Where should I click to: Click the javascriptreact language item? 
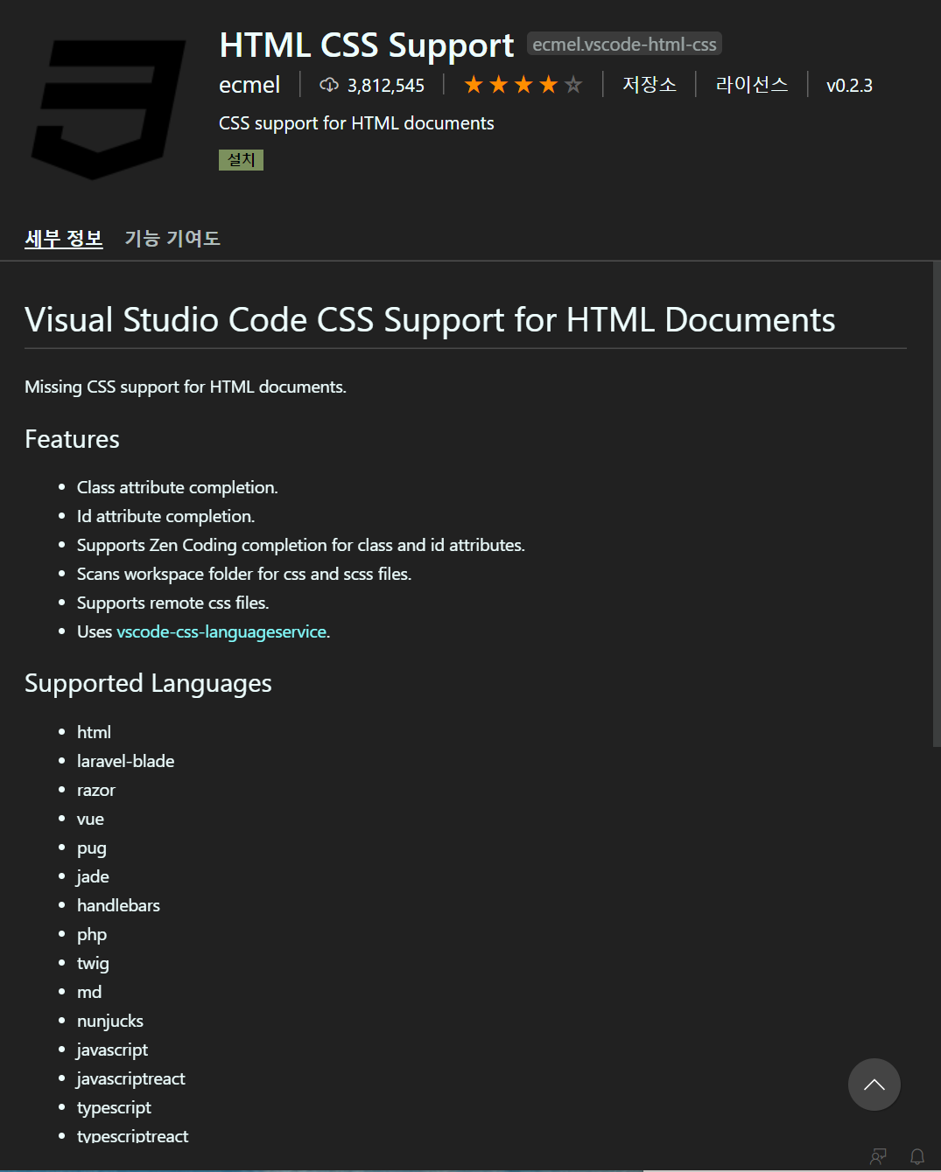coord(131,1078)
